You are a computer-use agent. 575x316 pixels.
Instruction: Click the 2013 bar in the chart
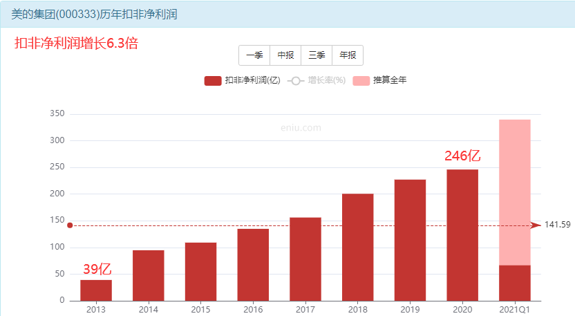[96, 290]
